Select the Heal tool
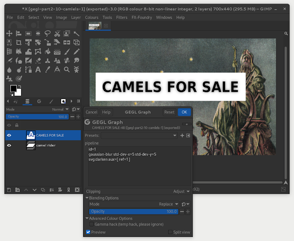The image size is (294, 241). point(67,60)
